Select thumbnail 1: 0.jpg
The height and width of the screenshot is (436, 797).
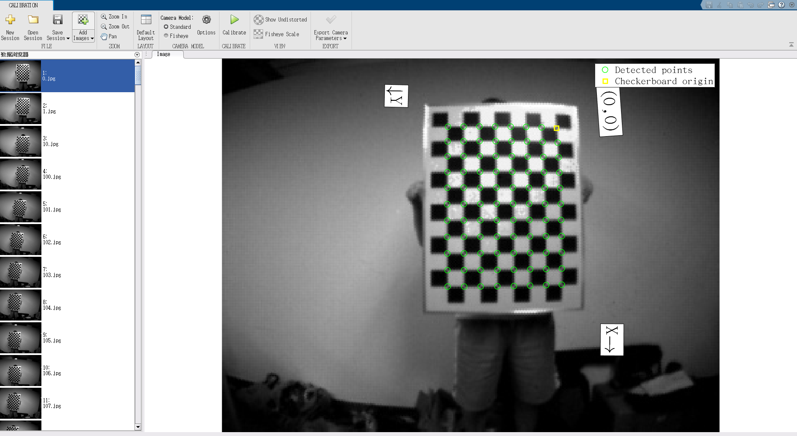click(x=67, y=76)
